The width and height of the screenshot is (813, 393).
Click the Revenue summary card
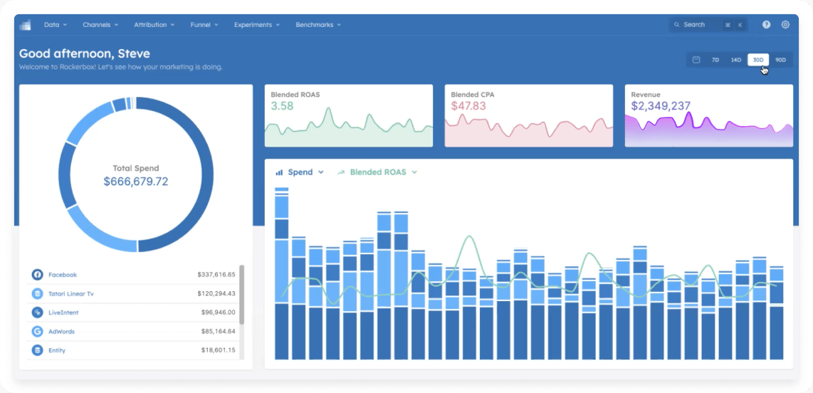click(708, 116)
